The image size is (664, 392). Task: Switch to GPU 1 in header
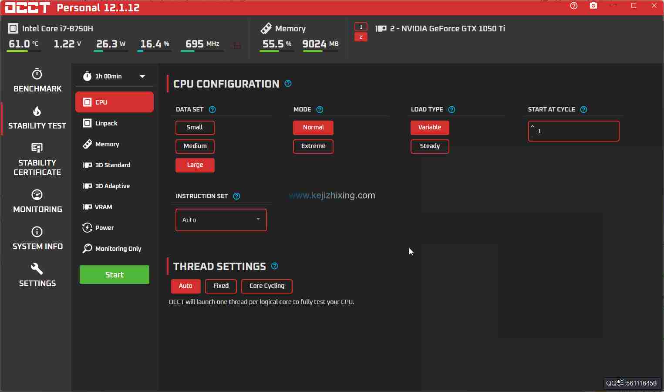tap(361, 27)
